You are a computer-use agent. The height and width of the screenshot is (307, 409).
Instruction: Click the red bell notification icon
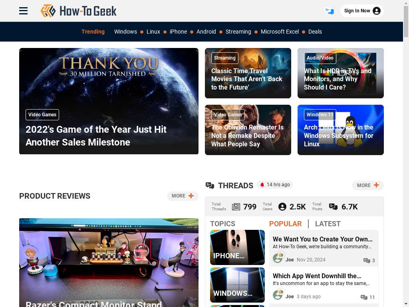[x=262, y=185]
